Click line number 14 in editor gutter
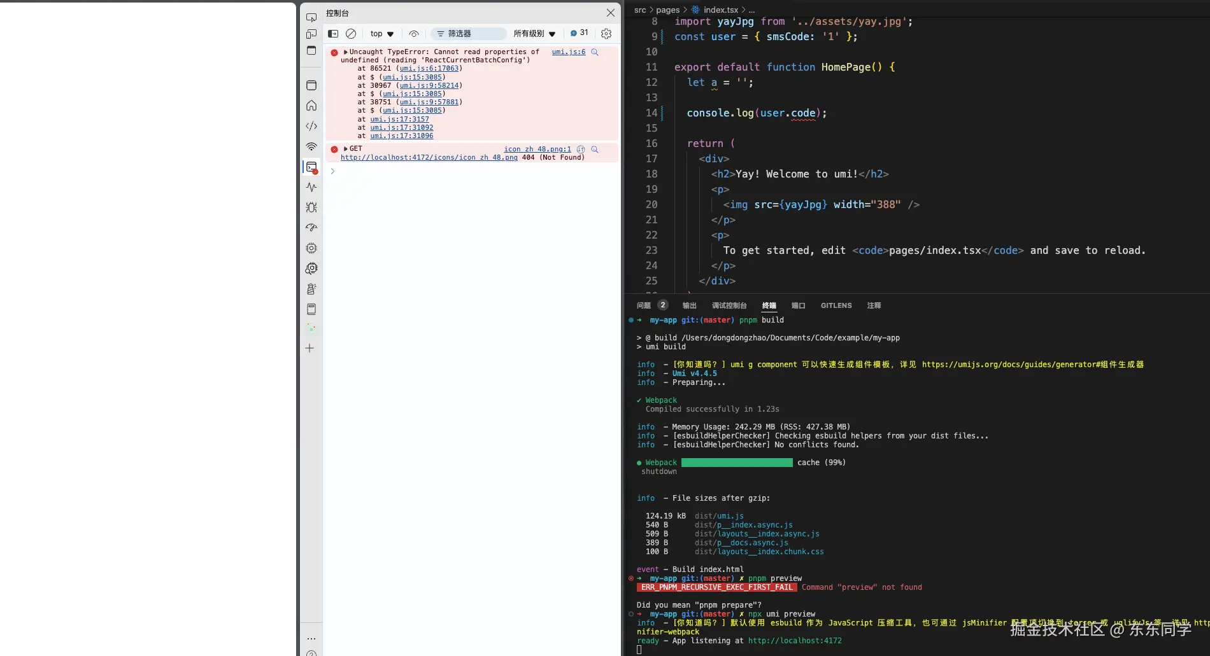 651,113
